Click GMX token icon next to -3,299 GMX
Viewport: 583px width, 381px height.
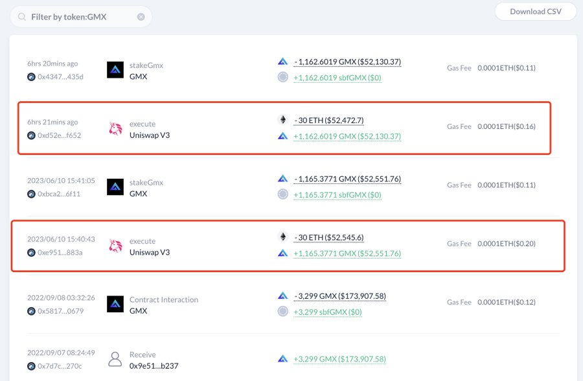pos(283,296)
